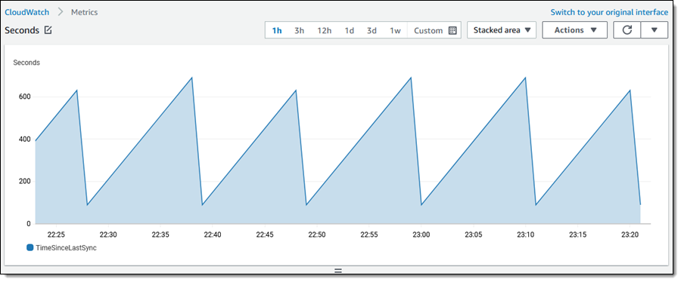Choose the Custom time range option
681x282 pixels.
tap(428, 30)
